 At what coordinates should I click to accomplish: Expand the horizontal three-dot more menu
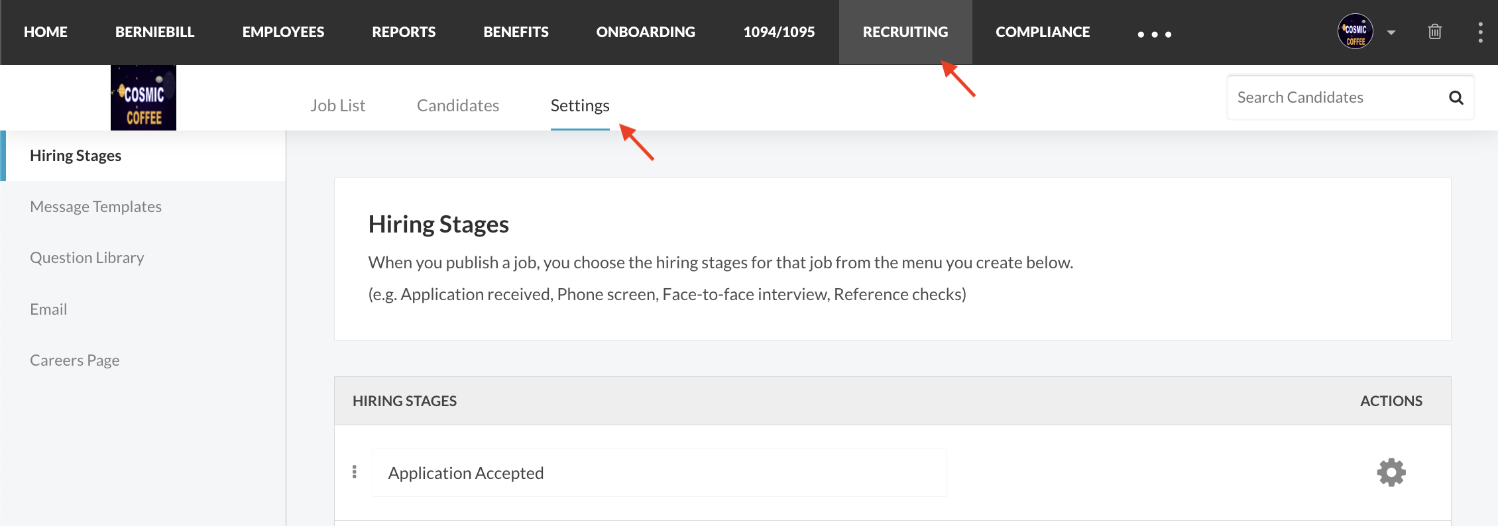pyautogui.click(x=1155, y=34)
